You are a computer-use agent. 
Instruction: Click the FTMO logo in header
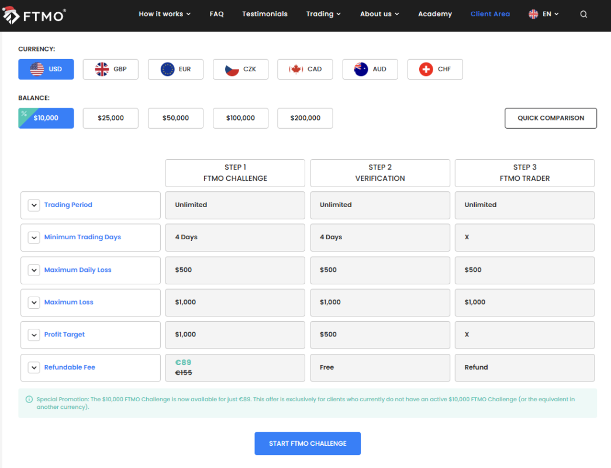[x=34, y=15]
